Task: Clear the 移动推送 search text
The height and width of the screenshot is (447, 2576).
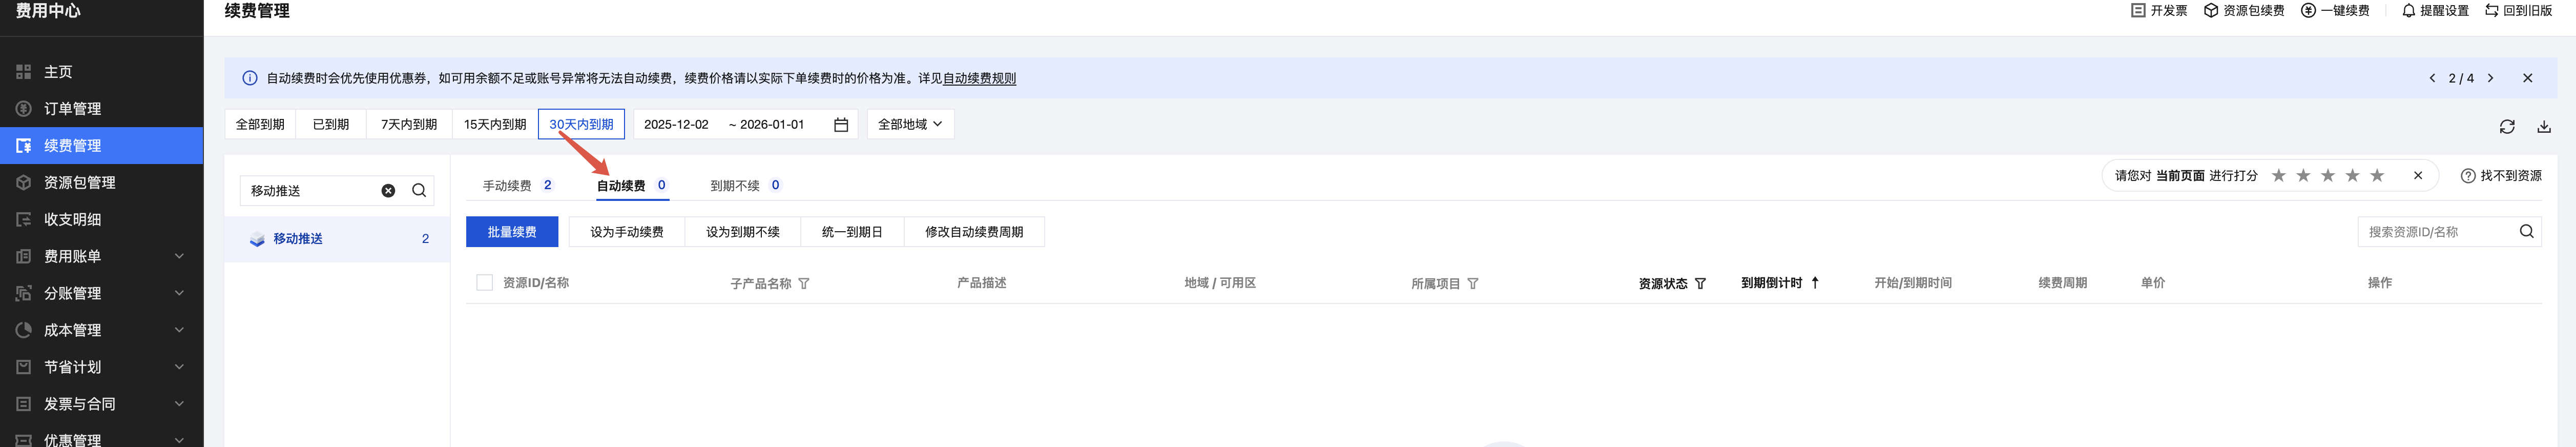Action: click(388, 191)
